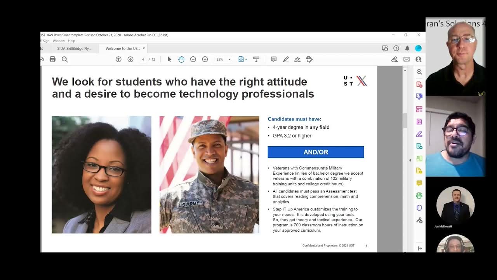Open the Window menu
Viewport: 497px width, 280px height.
coord(59,41)
